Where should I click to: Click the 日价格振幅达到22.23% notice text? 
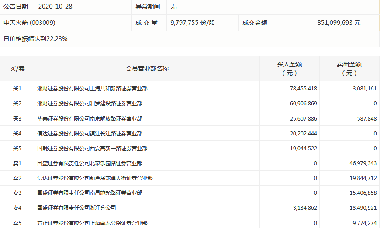pyautogui.click(x=35, y=39)
